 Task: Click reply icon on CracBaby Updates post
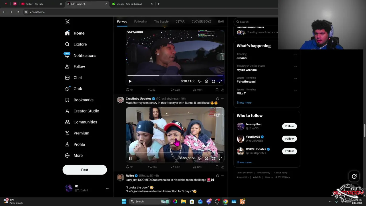[128, 167]
